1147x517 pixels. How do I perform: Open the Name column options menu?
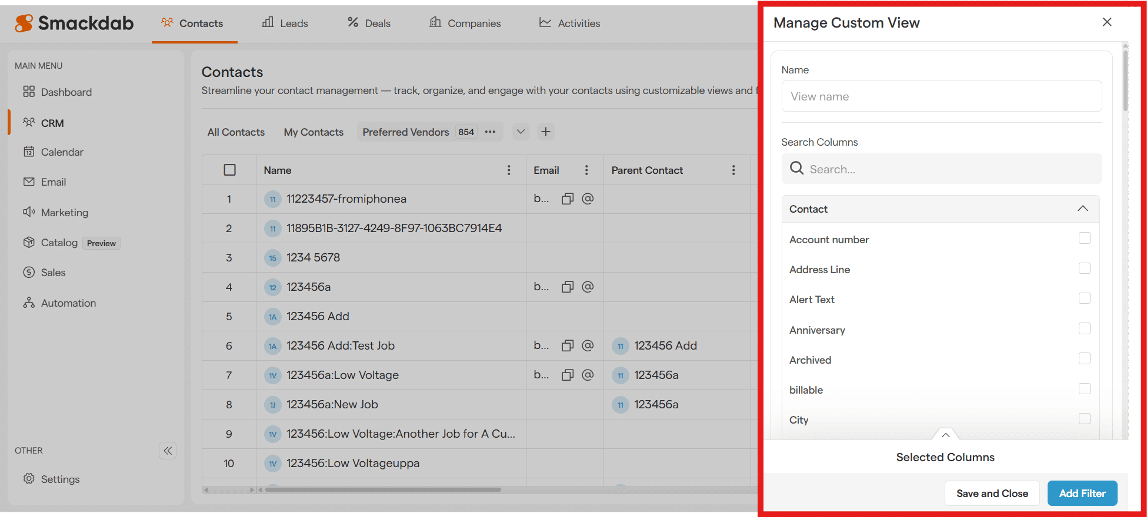[x=509, y=170]
